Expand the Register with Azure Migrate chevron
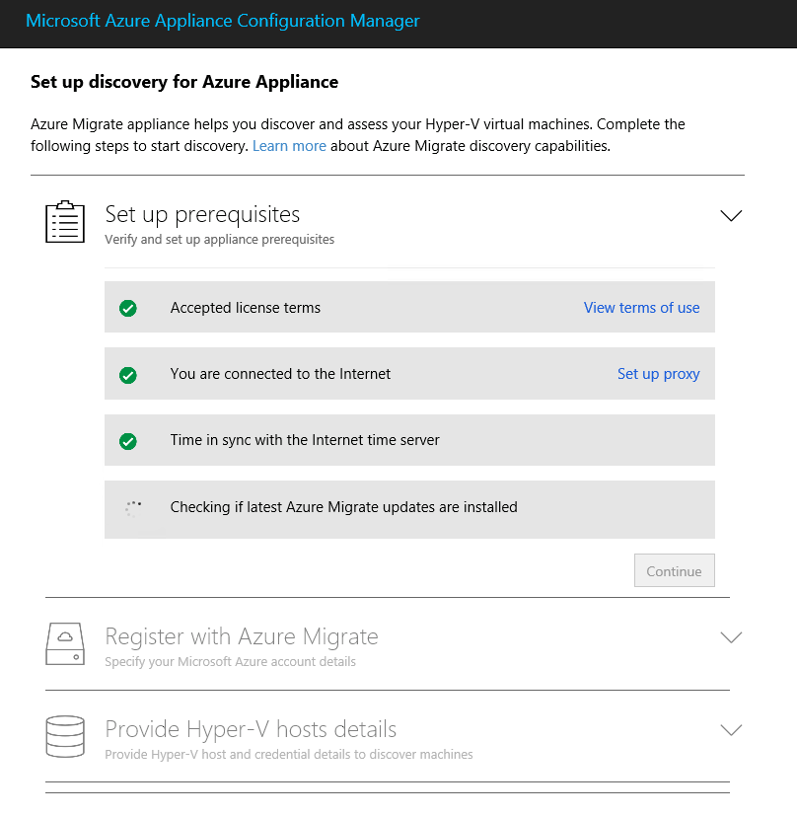The width and height of the screenshot is (797, 816). pyautogui.click(x=731, y=637)
